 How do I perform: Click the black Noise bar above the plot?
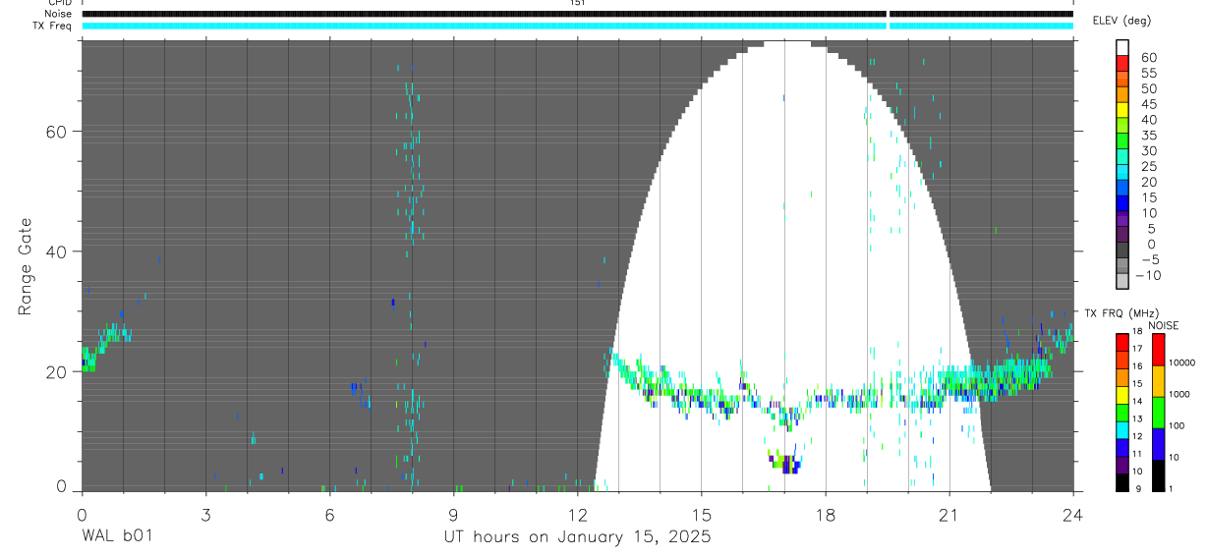tap(578, 14)
